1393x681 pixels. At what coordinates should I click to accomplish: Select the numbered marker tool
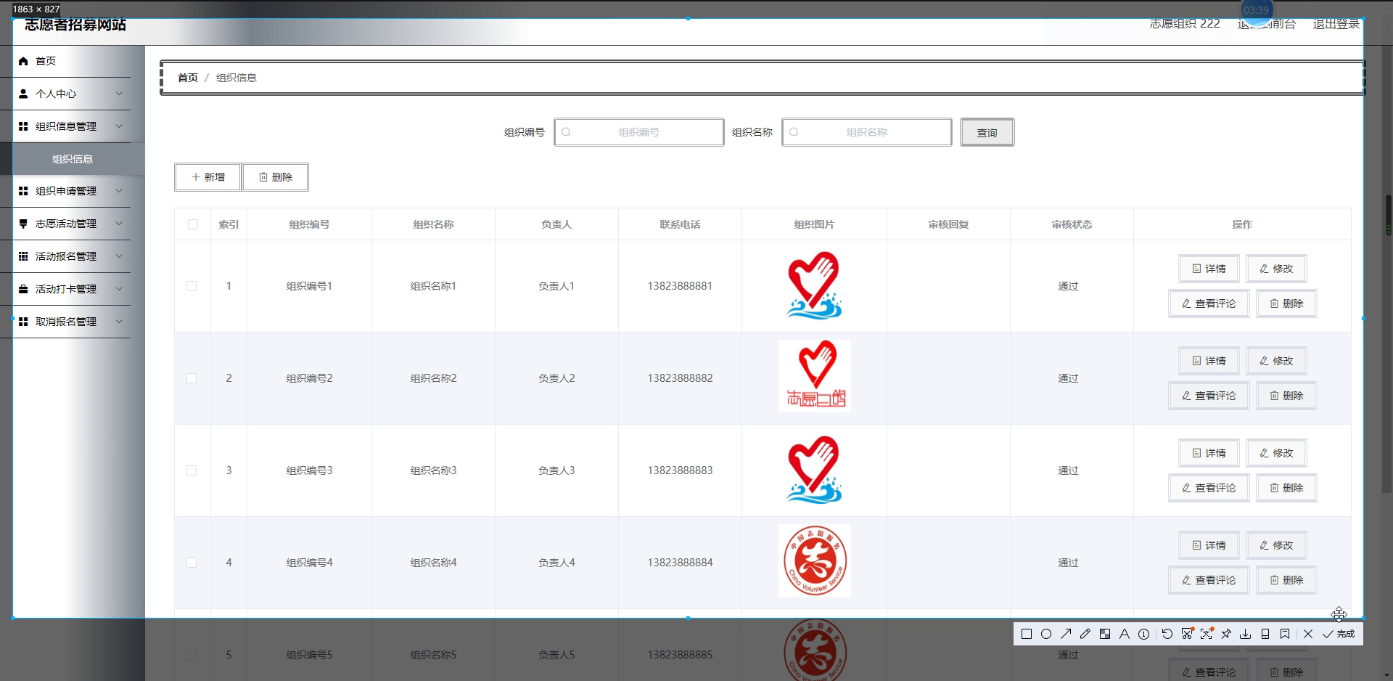point(1144,634)
